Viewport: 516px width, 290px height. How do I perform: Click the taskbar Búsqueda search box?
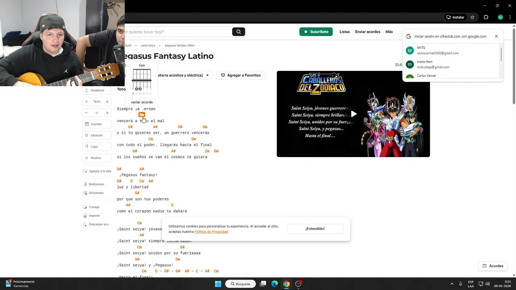[x=241, y=284]
